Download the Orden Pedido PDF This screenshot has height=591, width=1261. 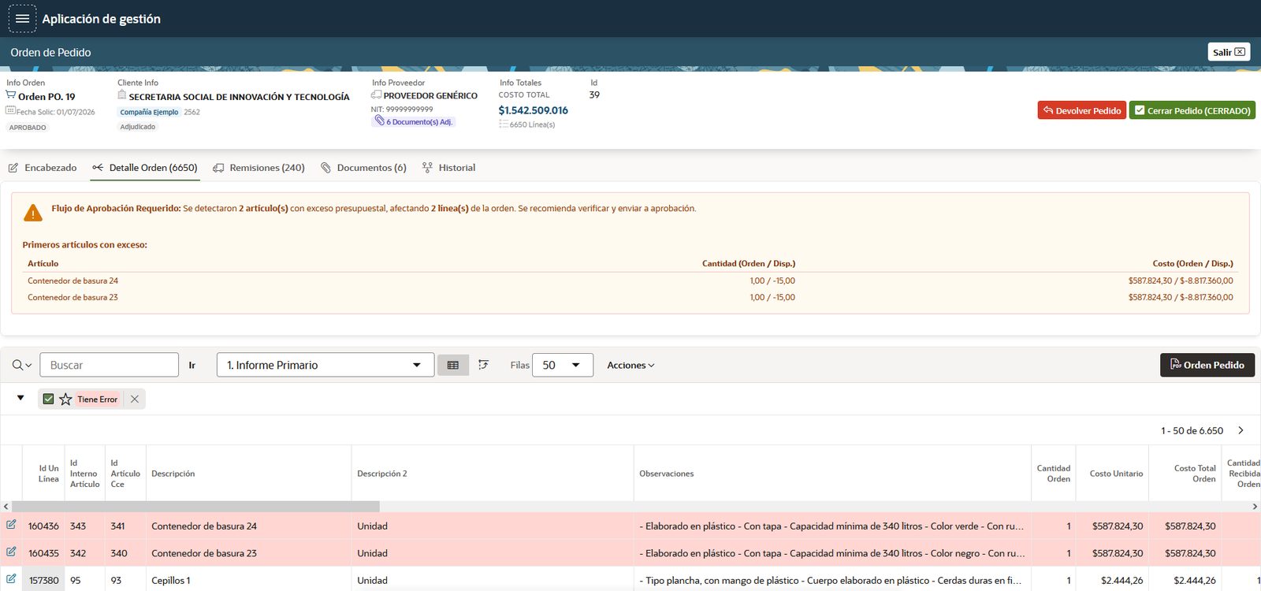tap(1207, 365)
